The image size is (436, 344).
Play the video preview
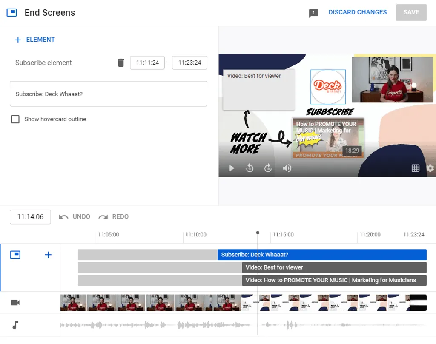tap(231, 168)
